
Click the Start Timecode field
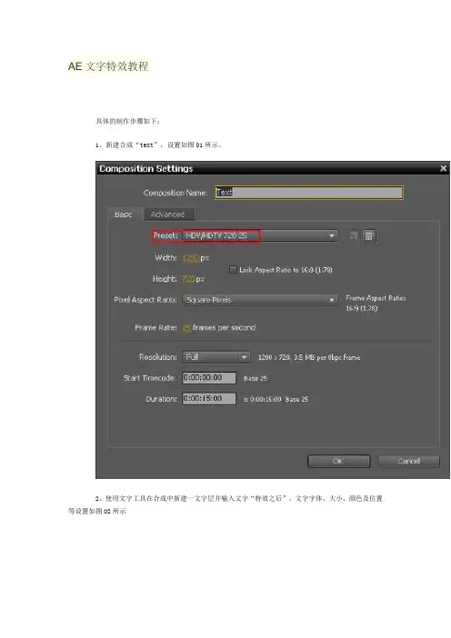click(x=209, y=377)
